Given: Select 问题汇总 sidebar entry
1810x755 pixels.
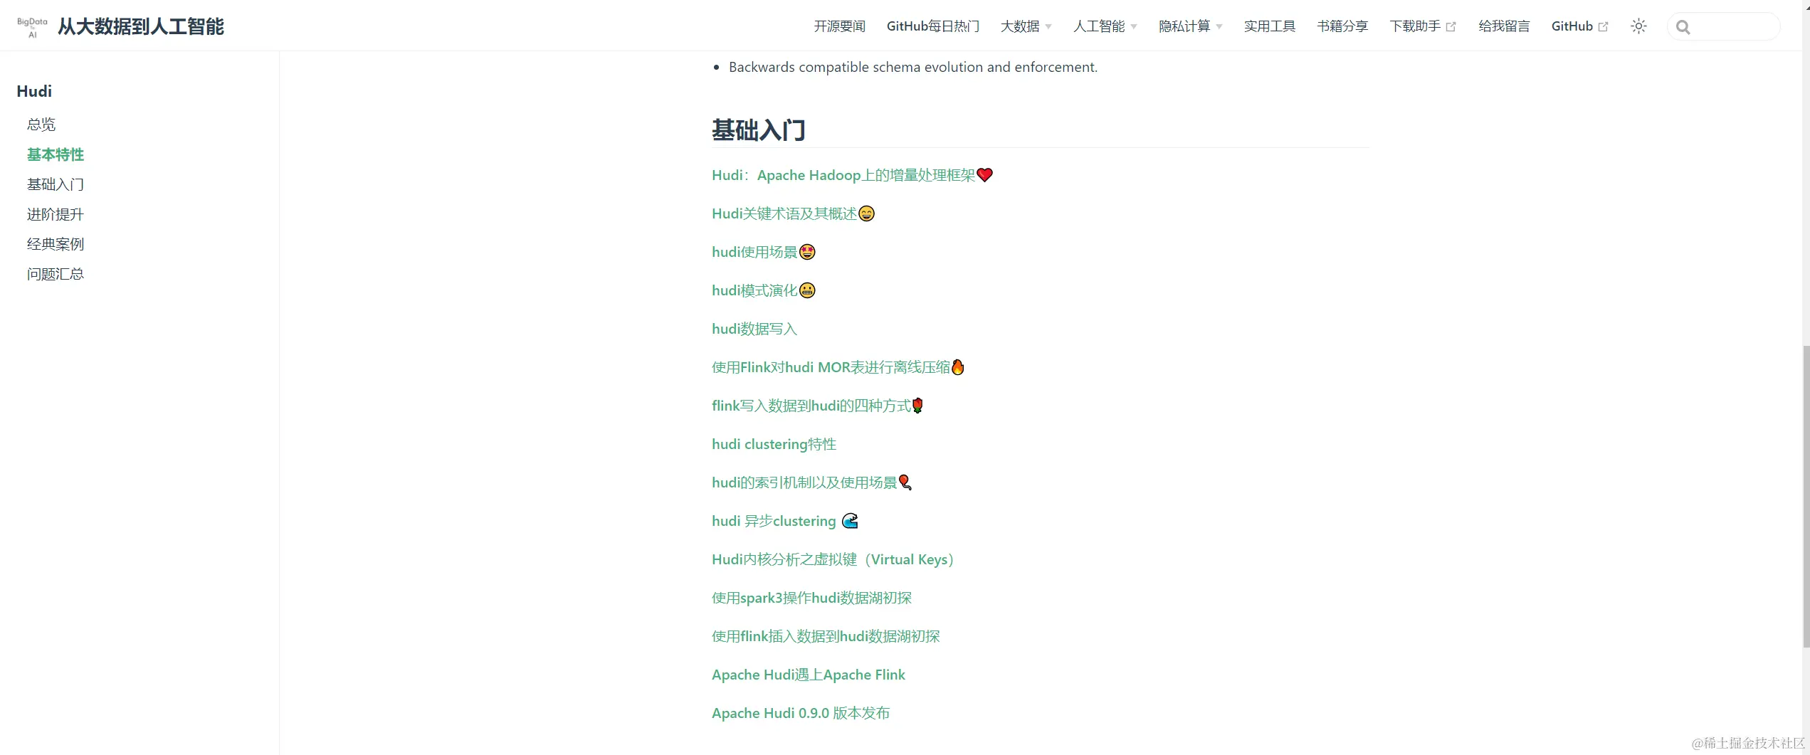Looking at the screenshot, I should (56, 274).
